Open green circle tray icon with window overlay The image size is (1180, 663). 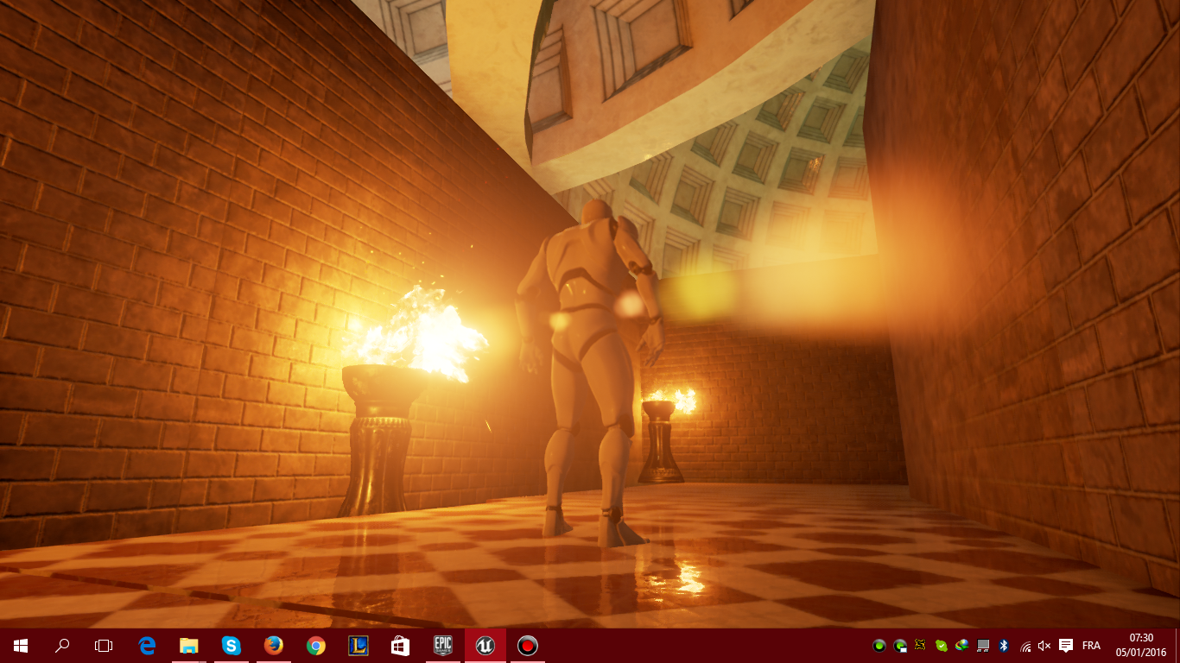point(900,646)
